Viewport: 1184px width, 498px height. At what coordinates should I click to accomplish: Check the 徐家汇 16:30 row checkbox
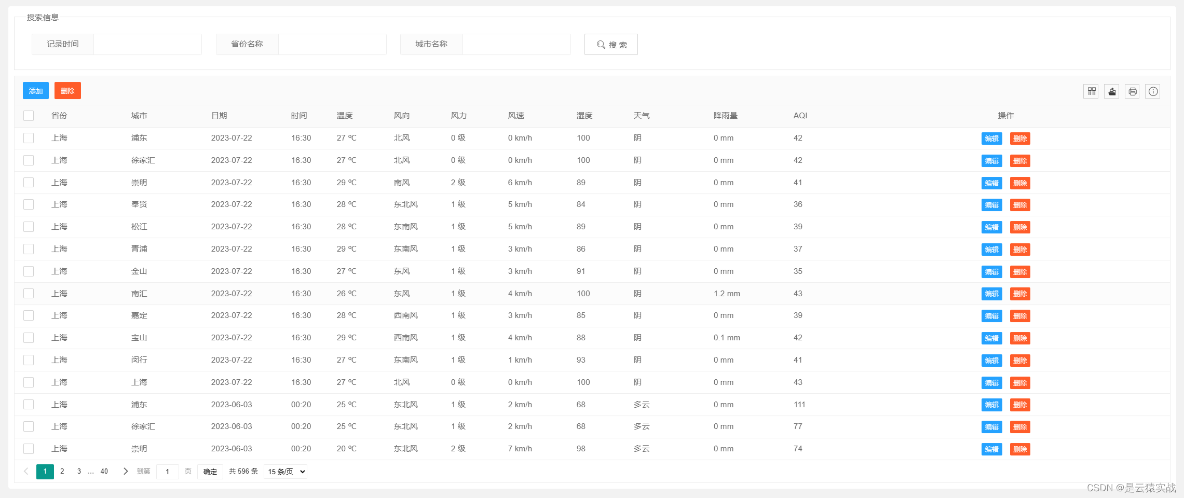coord(29,160)
